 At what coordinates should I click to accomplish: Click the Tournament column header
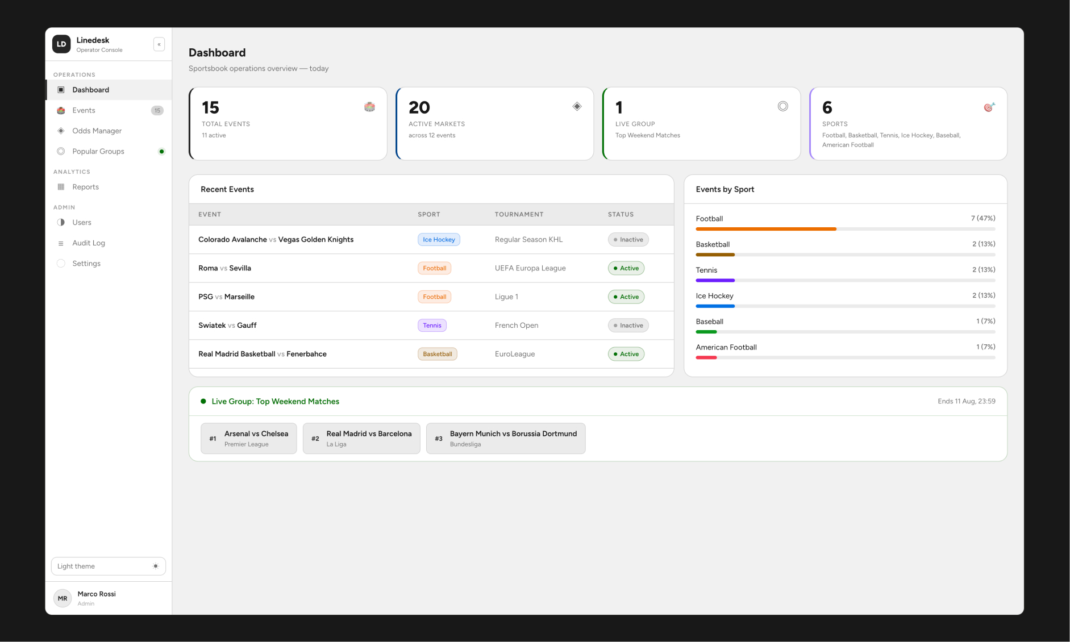(x=519, y=214)
